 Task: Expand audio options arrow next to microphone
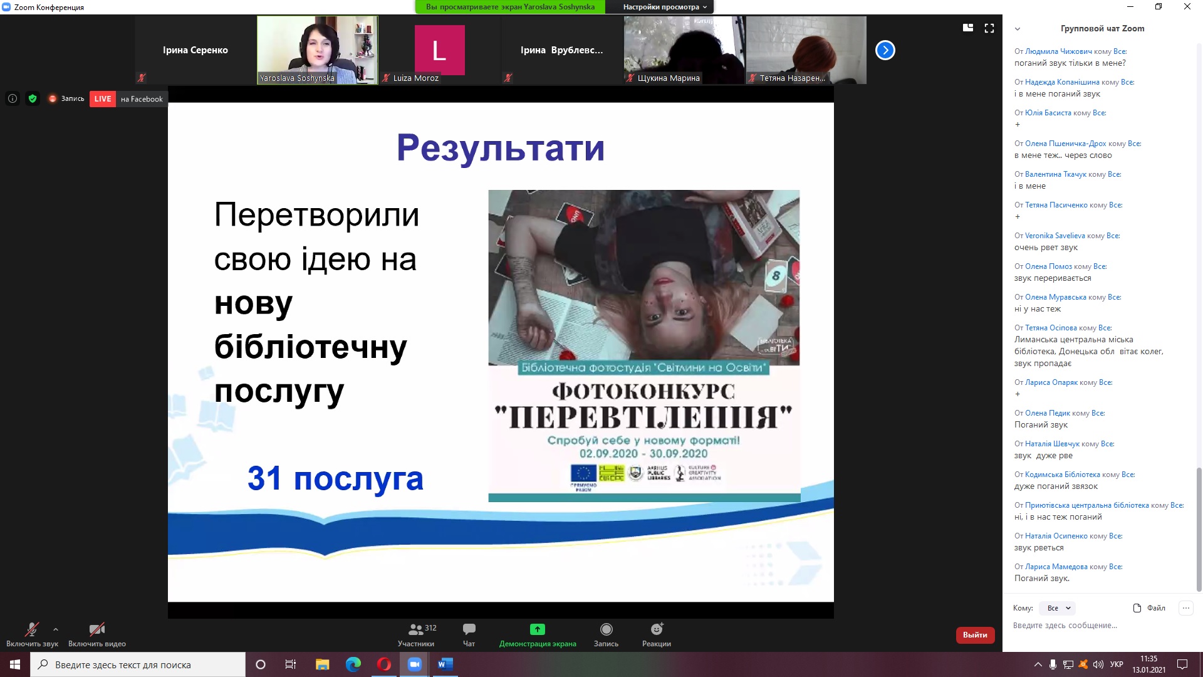[56, 629]
